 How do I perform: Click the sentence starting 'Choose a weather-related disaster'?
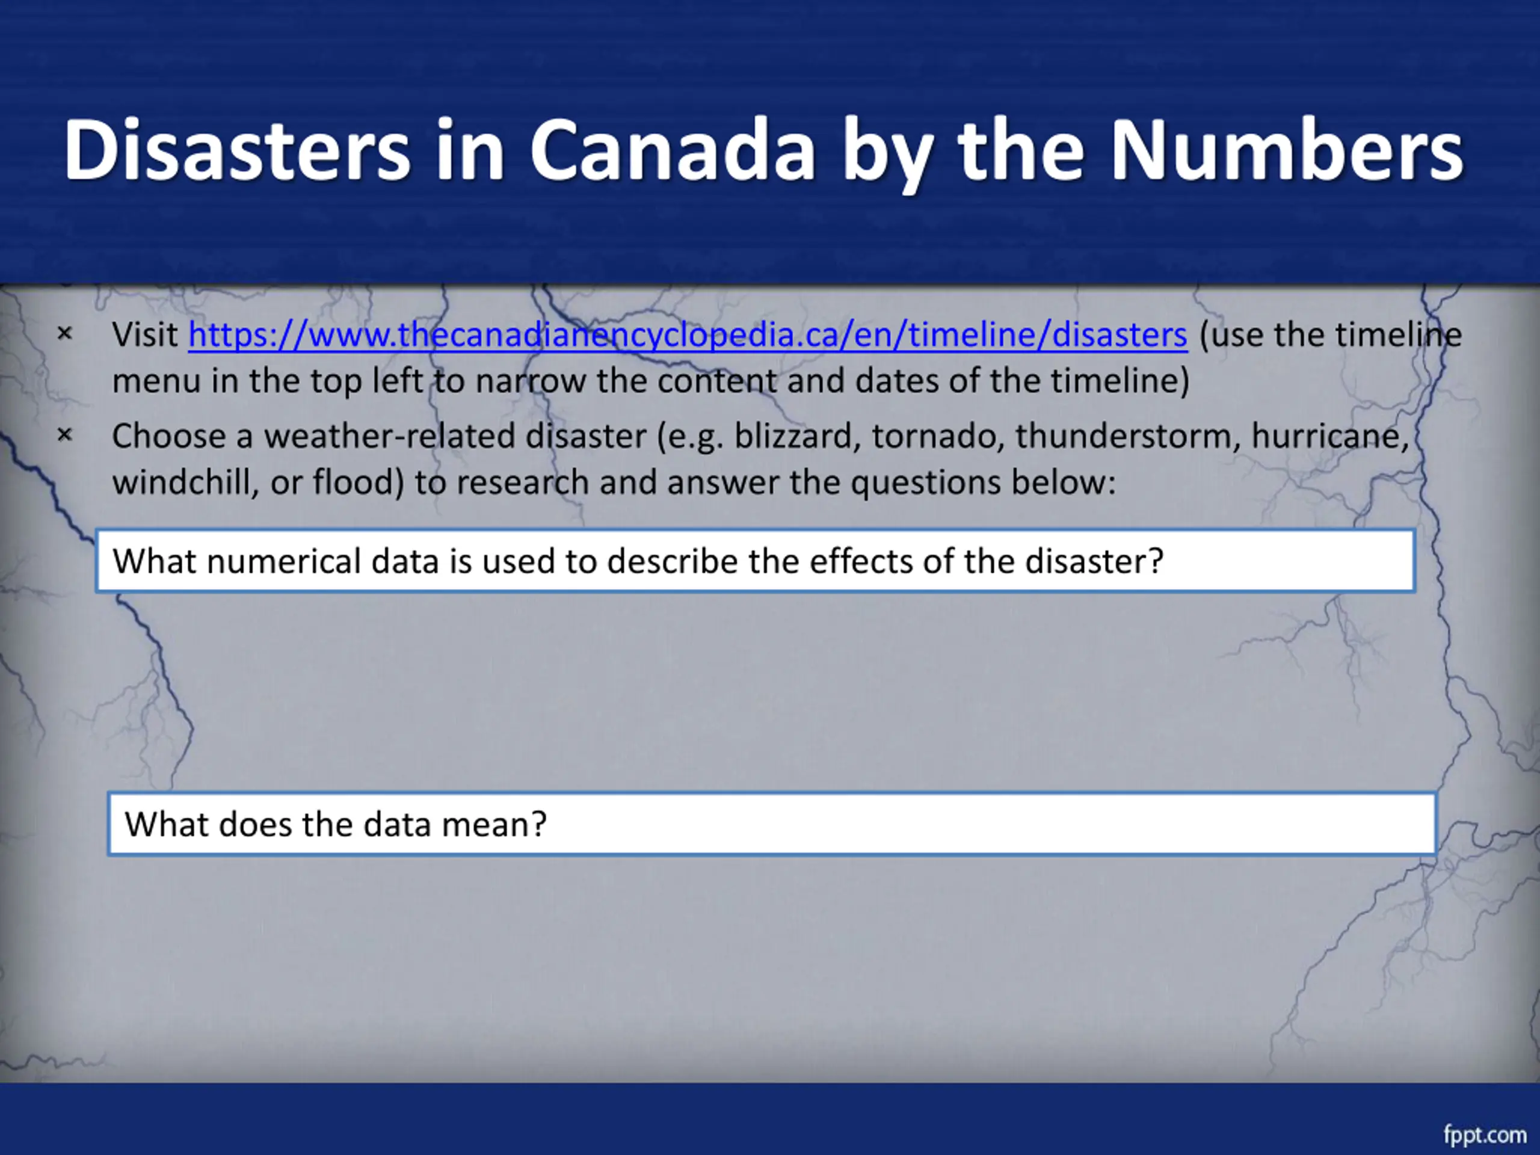point(760,437)
